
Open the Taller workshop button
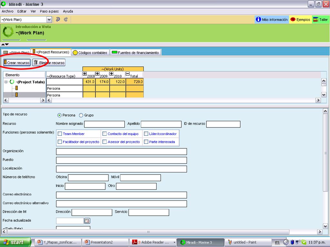click(x=320, y=20)
